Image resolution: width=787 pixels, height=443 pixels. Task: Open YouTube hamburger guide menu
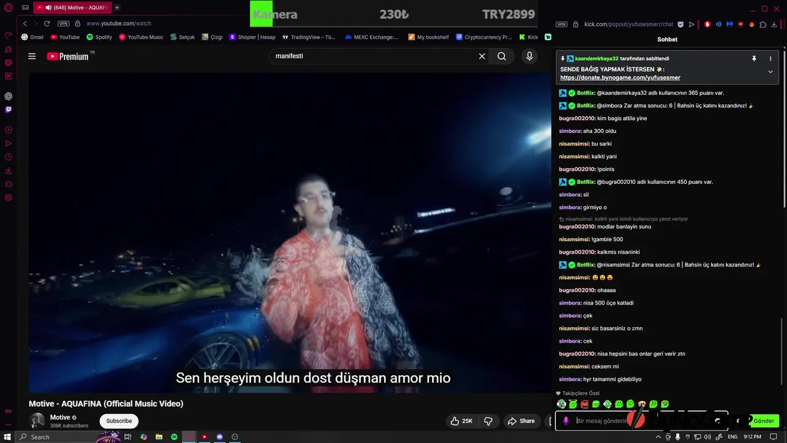32,56
